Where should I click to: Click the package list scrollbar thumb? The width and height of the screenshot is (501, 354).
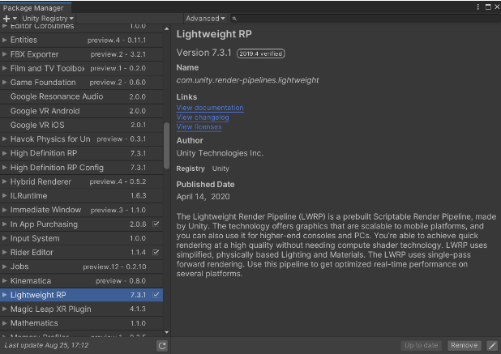tap(166, 146)
